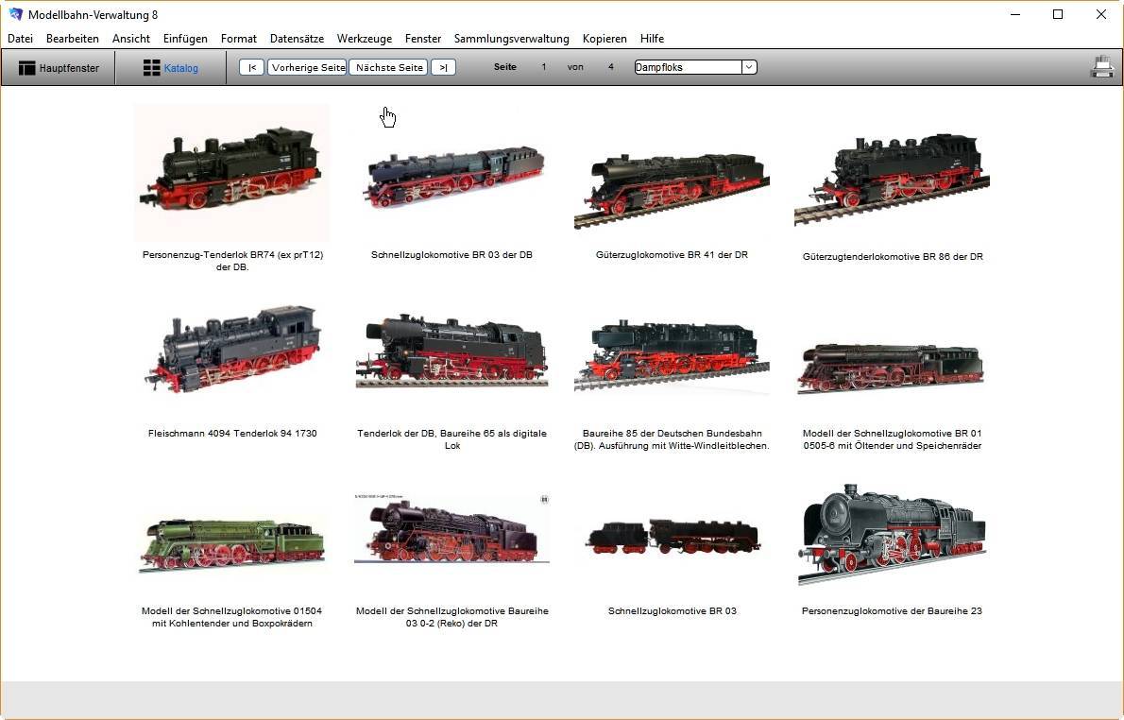The width and height of the screenshot is (1124, 720).
Task: Switch to the Katalog grid view
Action: [171, 68]
